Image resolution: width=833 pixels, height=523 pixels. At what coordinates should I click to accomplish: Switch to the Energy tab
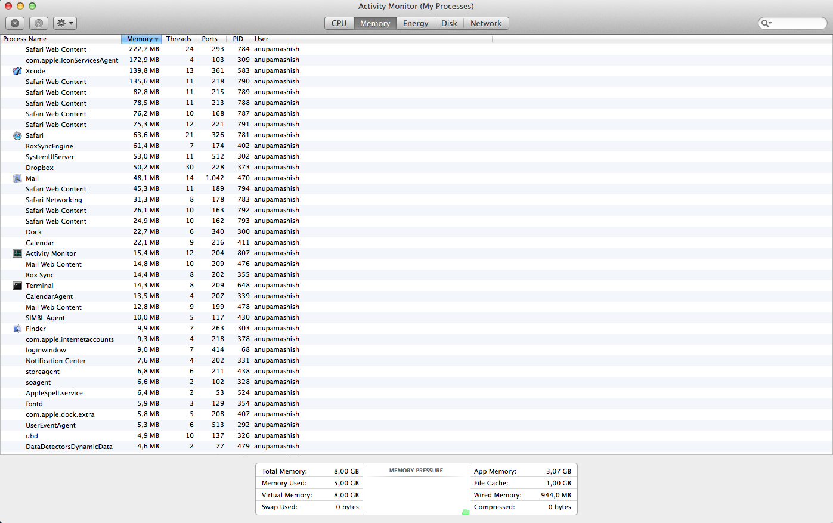416,23
